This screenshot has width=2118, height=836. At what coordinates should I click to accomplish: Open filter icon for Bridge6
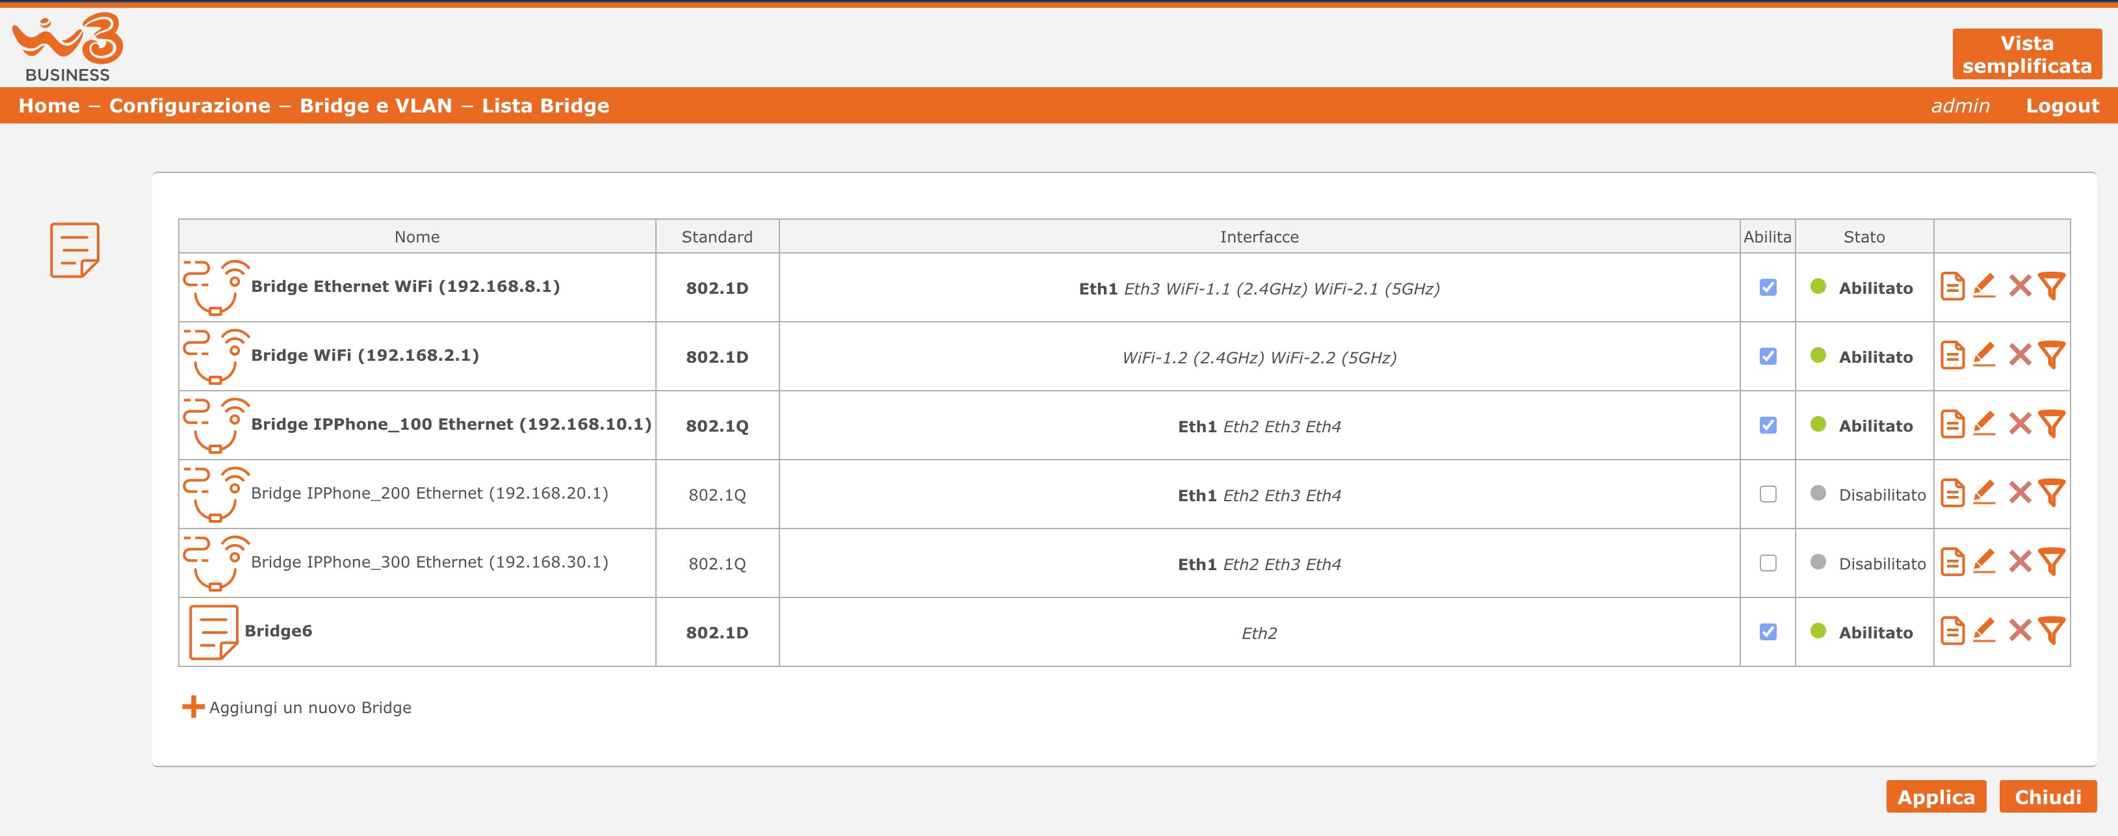(2052, 631)
